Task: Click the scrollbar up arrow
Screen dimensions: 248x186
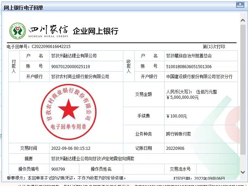Action: click(243, 21)
